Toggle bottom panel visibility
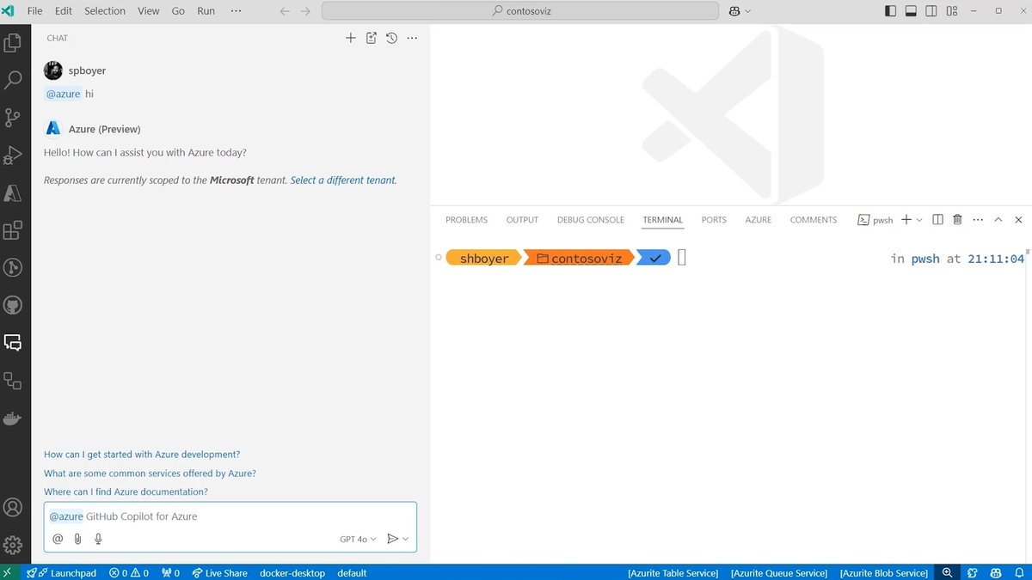1032x580 pixels. pyautogui.click(x=911, y=11)
